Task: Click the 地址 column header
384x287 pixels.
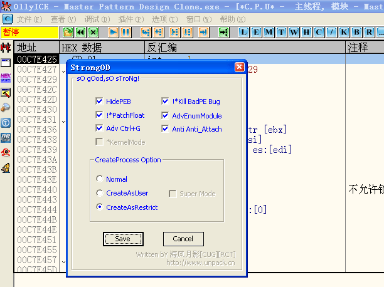Action: tap(37, 48)
